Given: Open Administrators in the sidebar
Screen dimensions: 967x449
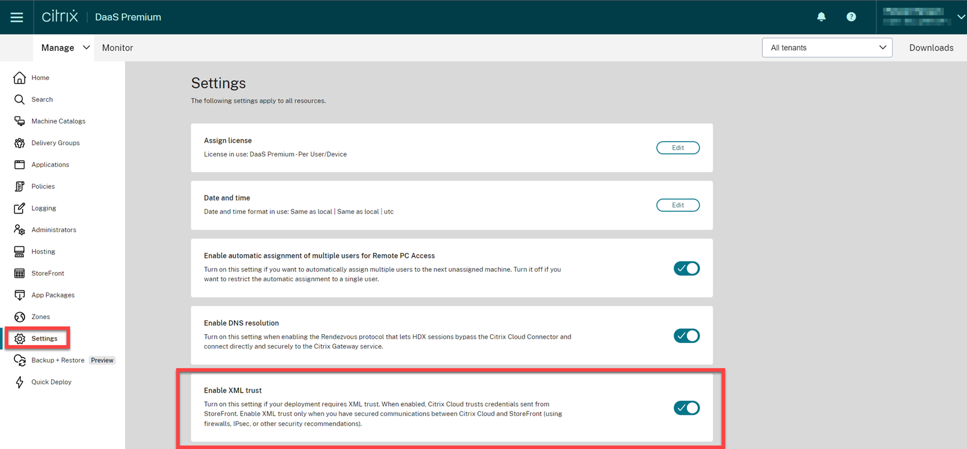Looking at the screenshot, I should tap(54, 230).
